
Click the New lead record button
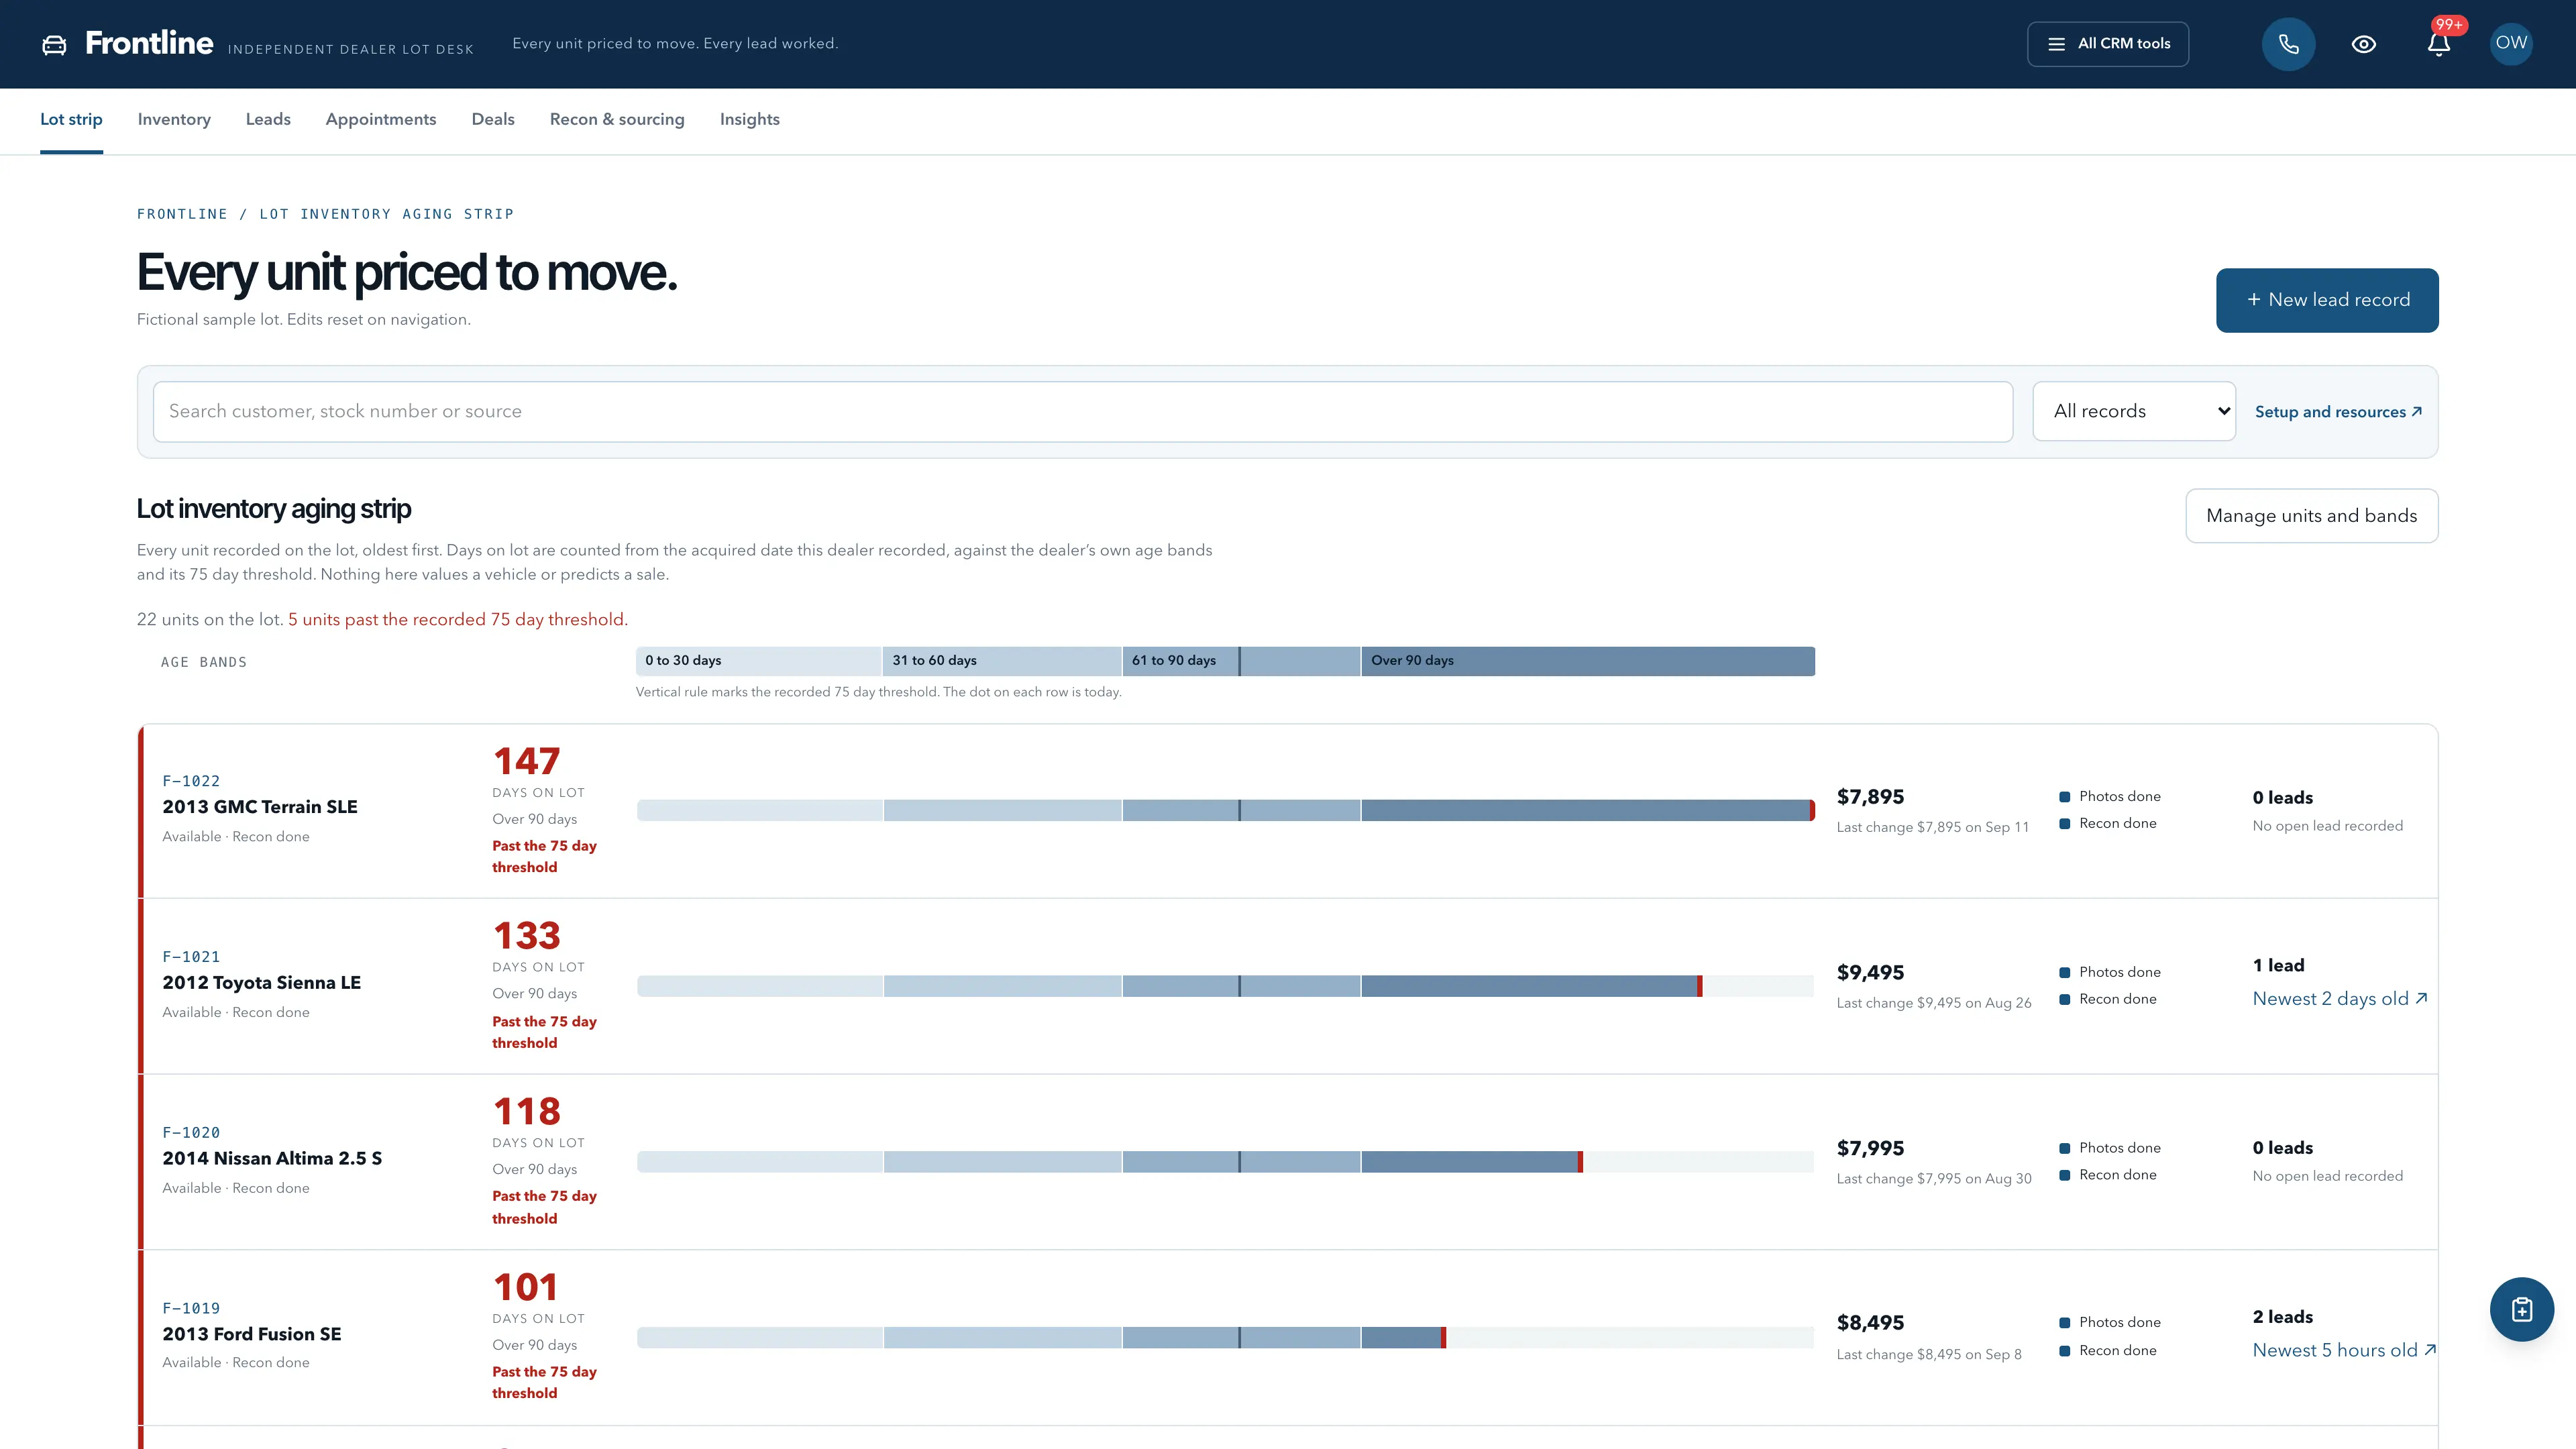click(2327, 300)
